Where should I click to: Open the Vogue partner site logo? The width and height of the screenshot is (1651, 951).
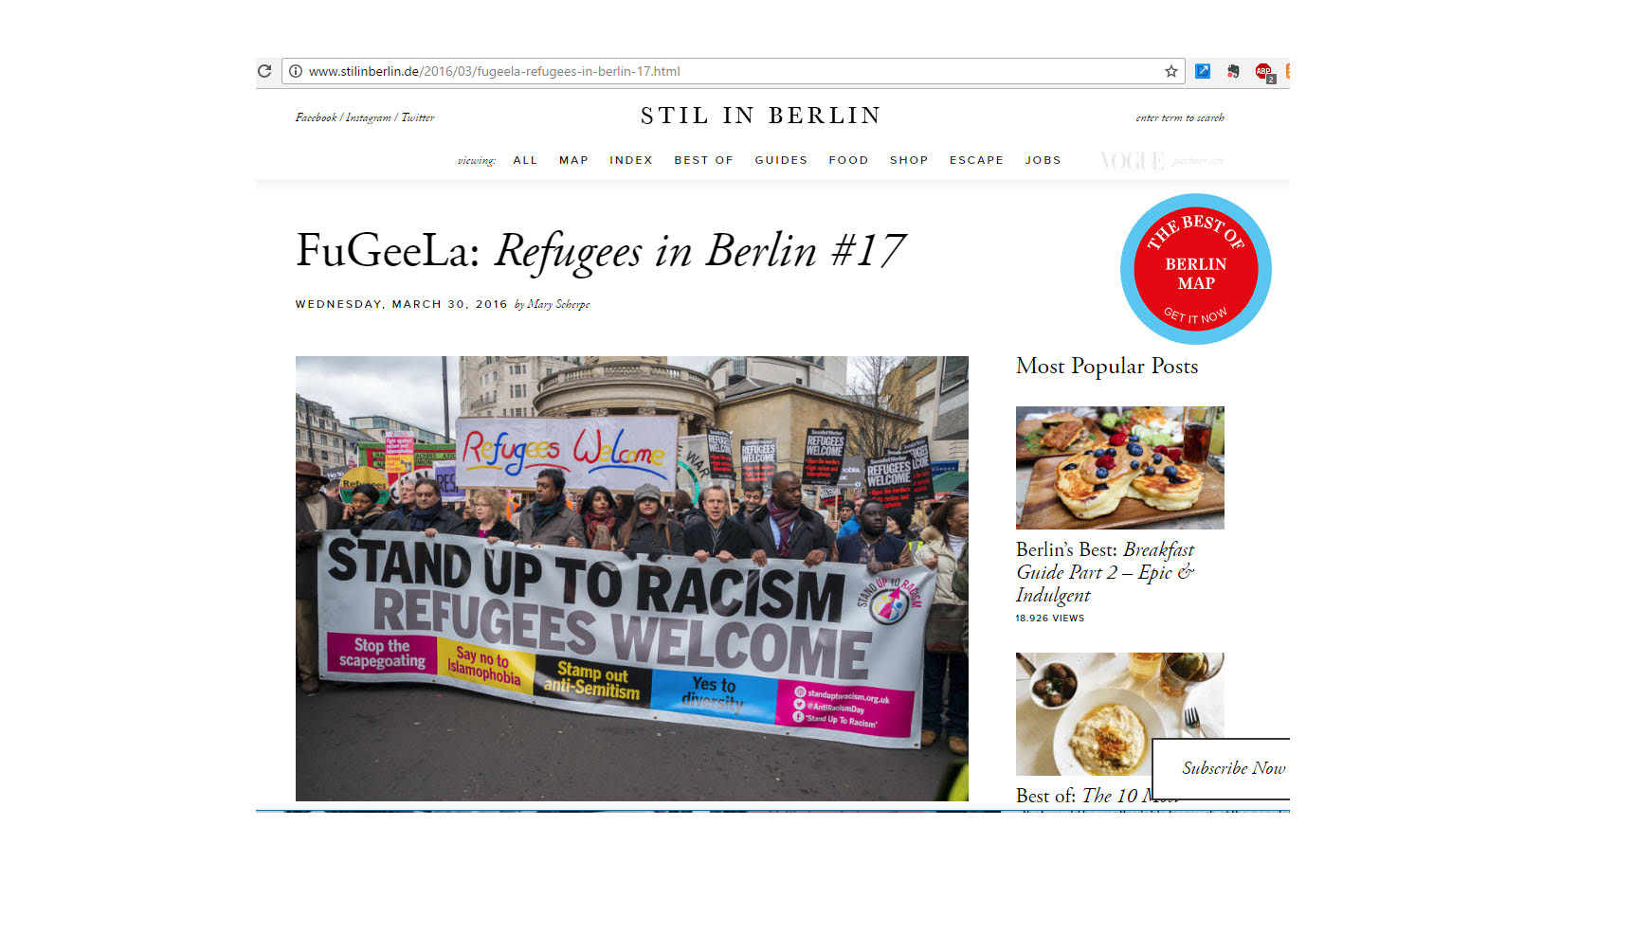(1132, 161)
